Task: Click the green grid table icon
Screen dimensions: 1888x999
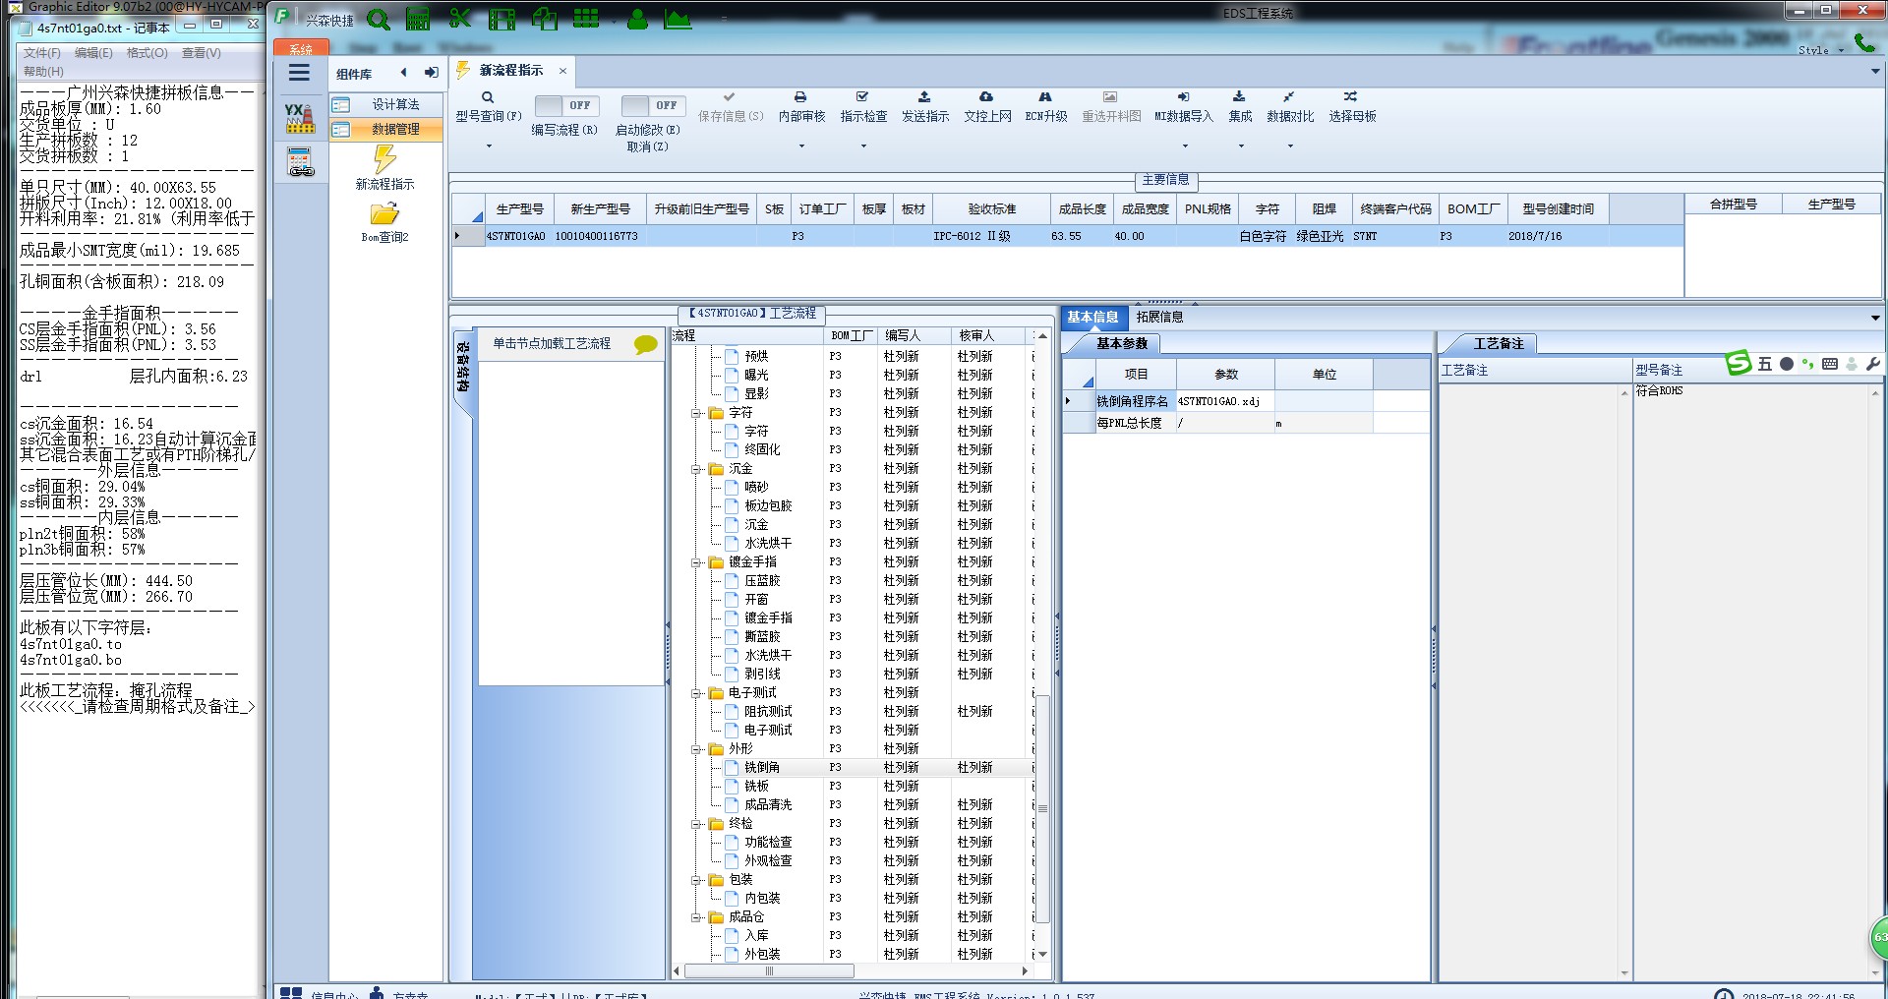Action: point(586,19)
